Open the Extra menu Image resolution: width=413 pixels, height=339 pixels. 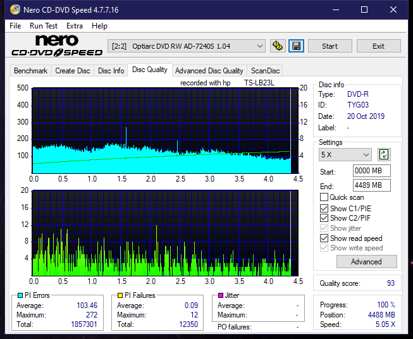point(75,26)
